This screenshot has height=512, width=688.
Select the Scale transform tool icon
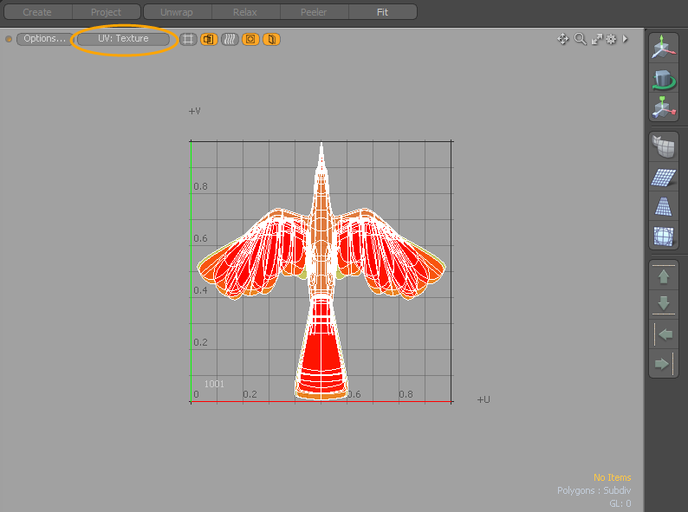pyautogui.click(x=664, y=107)
